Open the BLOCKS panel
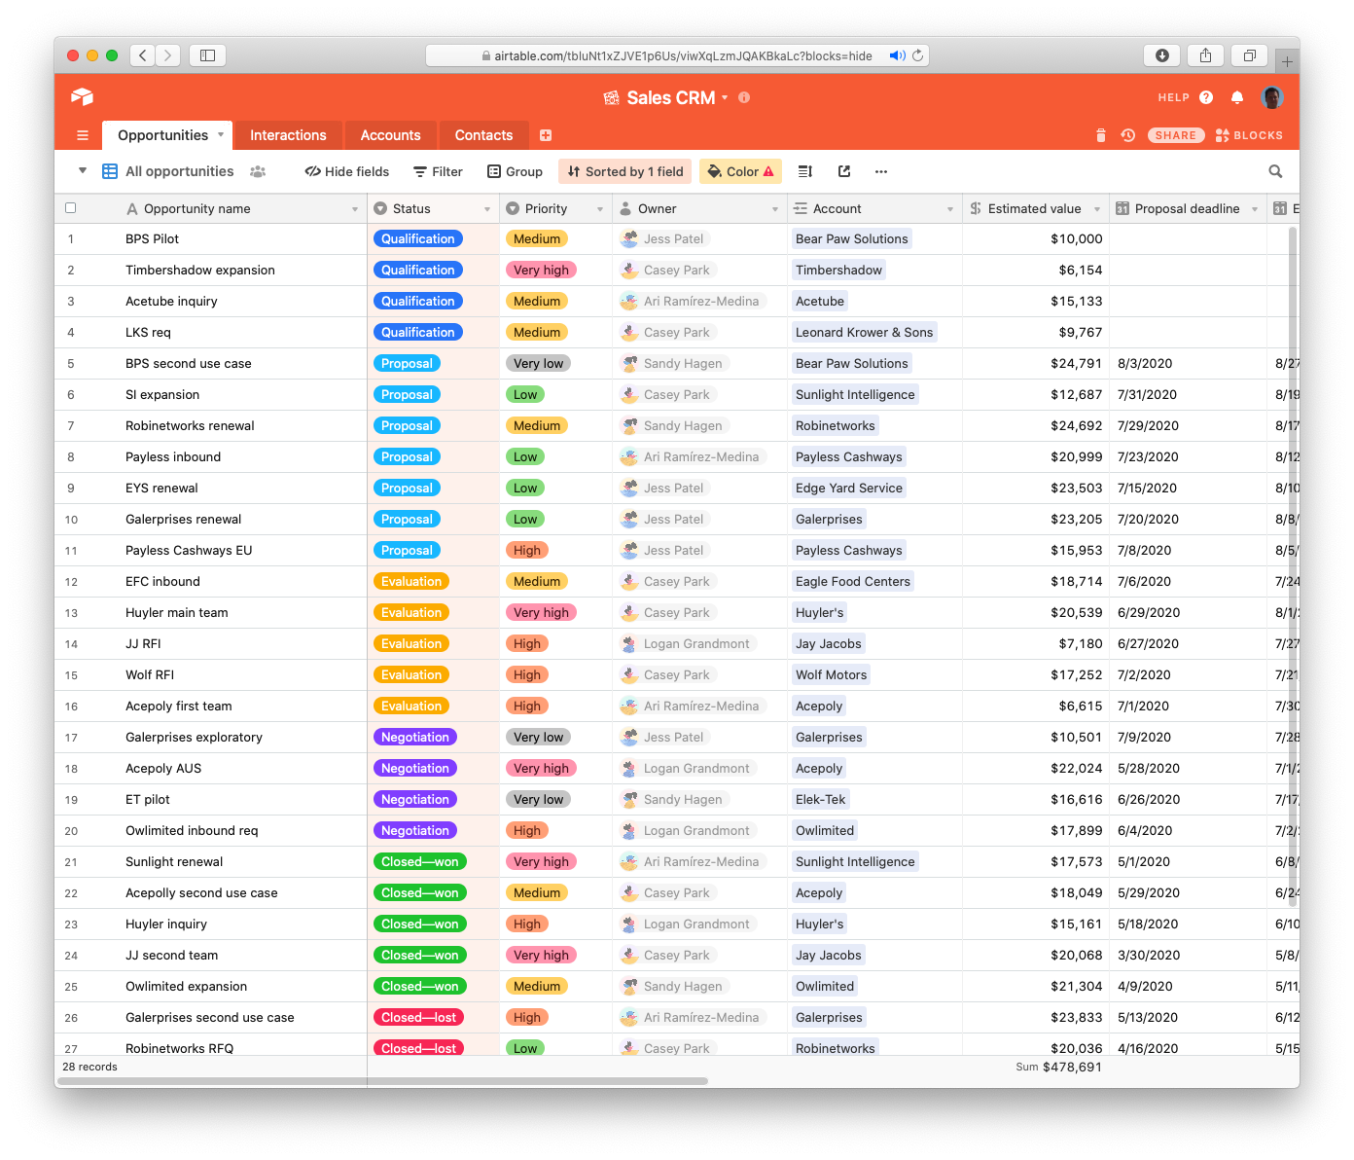1354x1160 pixels. point(1250,135)
